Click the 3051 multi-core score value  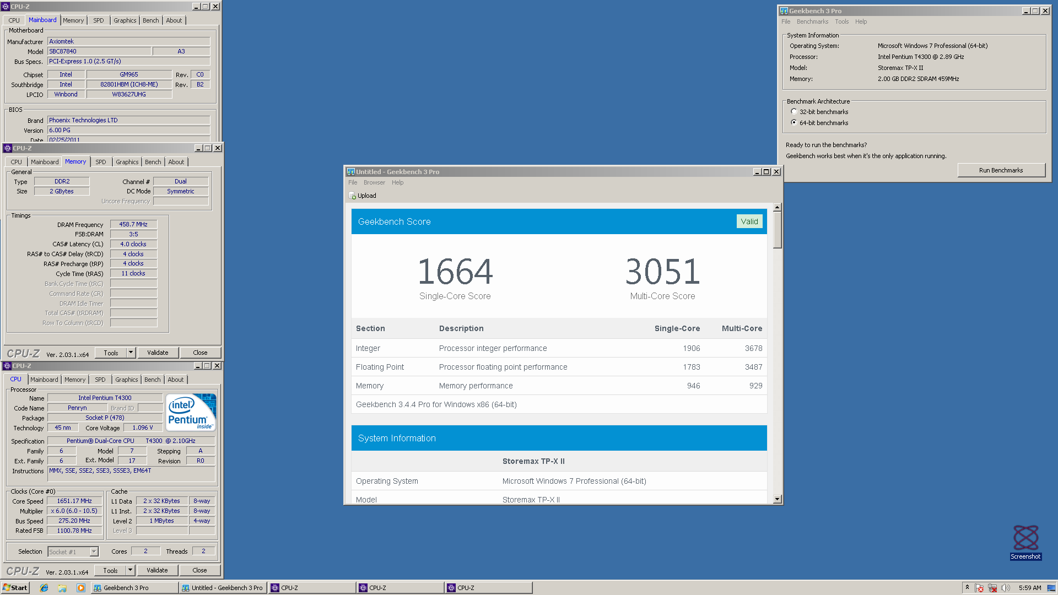(662, 271)
